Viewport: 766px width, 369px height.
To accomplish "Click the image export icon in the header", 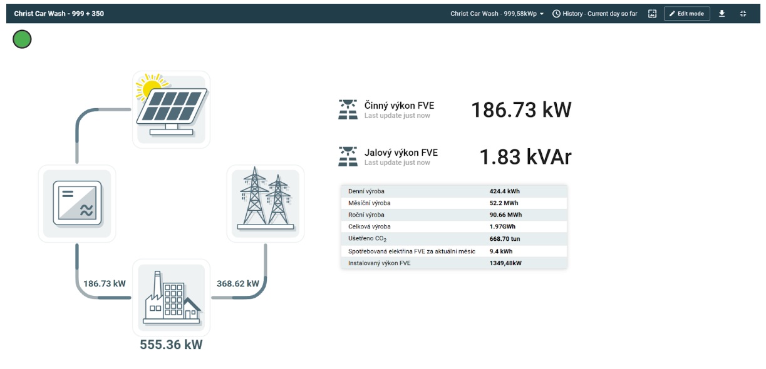I will click(652, 14).
